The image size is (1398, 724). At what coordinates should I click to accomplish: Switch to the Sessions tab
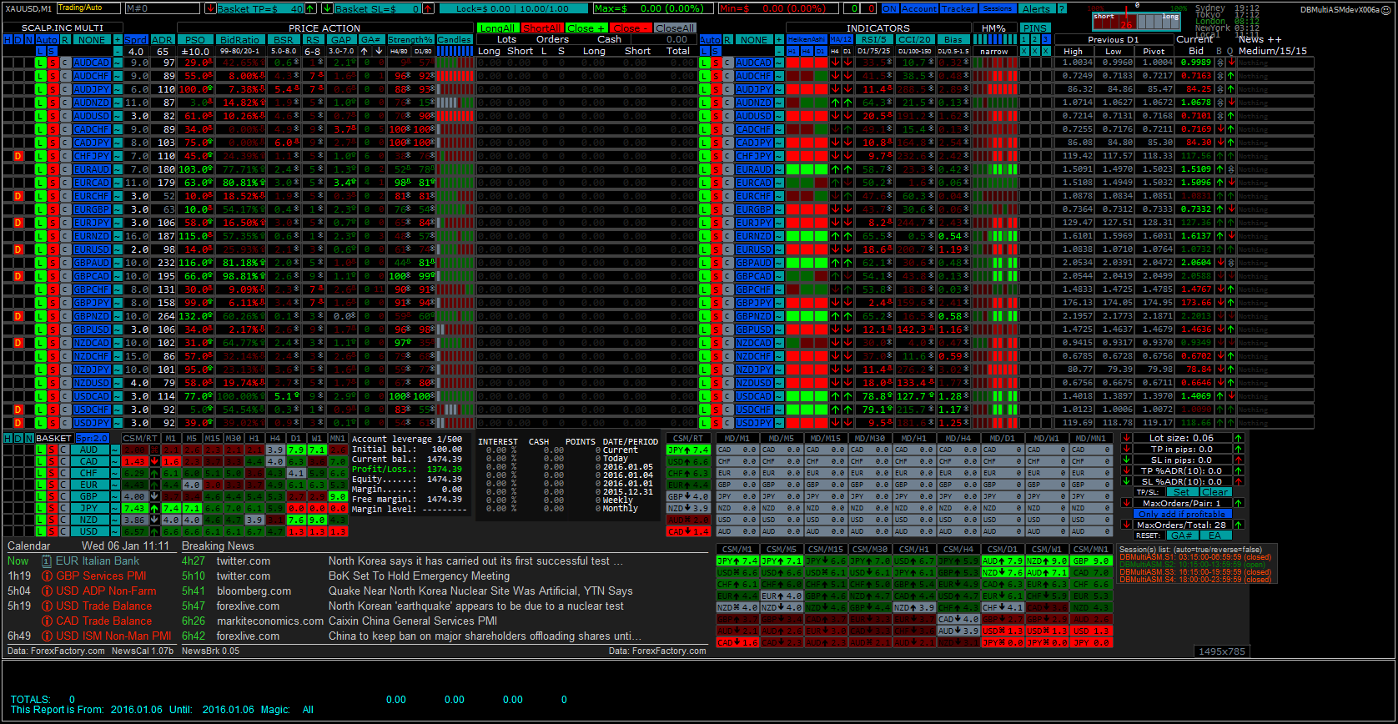pos(998,8)
